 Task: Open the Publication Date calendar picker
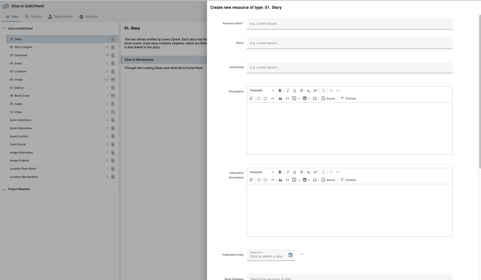[290, 255]
